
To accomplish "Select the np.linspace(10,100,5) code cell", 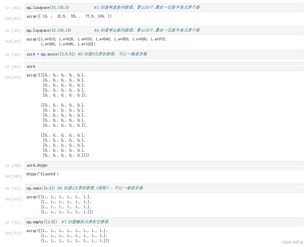I will click(x=47, y=7).
